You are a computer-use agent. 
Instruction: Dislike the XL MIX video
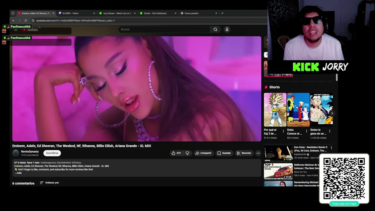pos(187,153)
